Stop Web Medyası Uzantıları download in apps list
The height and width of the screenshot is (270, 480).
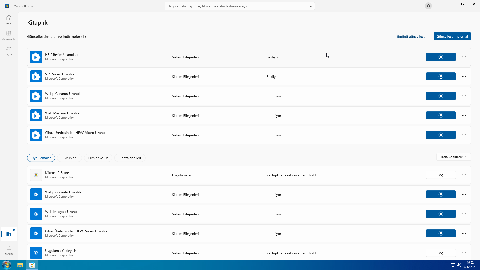441,214
